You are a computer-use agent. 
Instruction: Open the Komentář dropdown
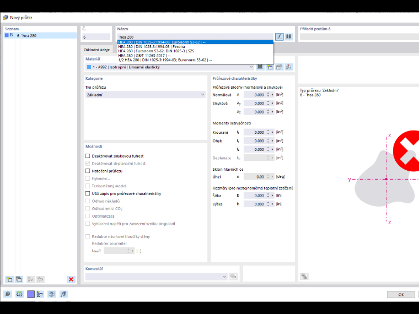(157, 277)
